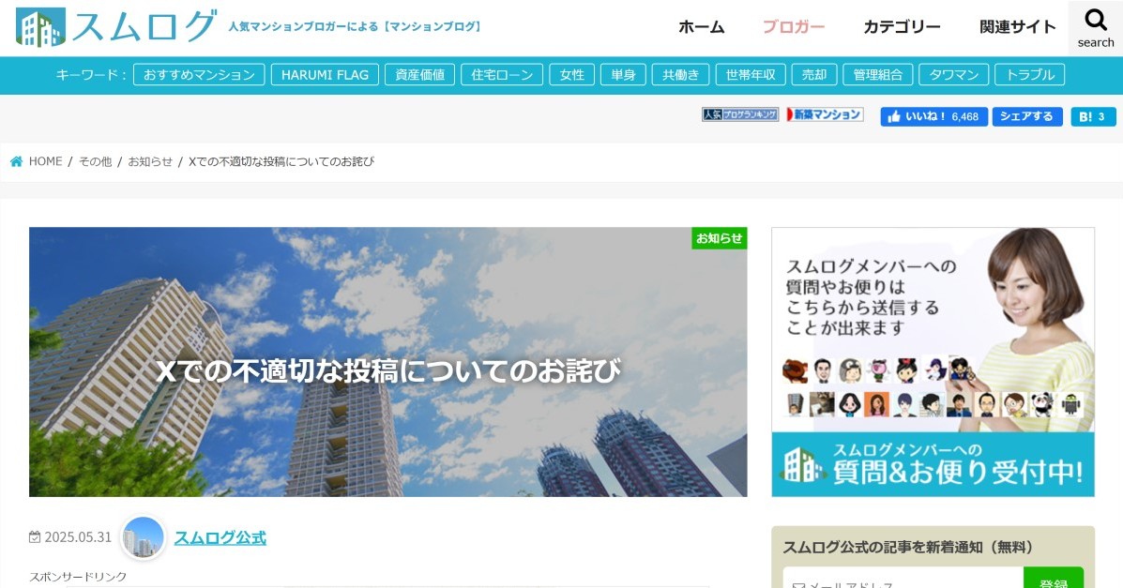Screen dimensions: 1123x588
Task: Click the メールアドレス input field
Action: pos(903,579)
